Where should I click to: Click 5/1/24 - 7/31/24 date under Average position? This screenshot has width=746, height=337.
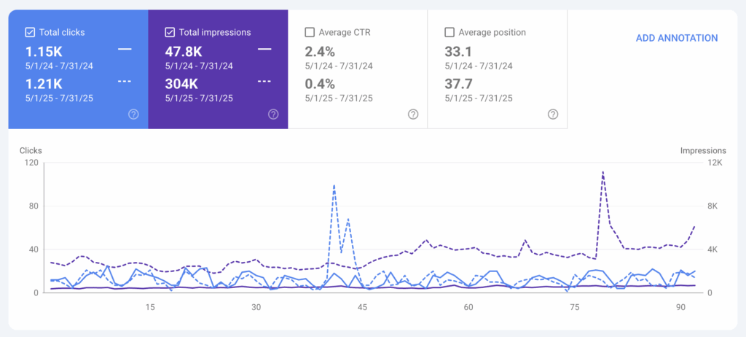pos(479,66)
